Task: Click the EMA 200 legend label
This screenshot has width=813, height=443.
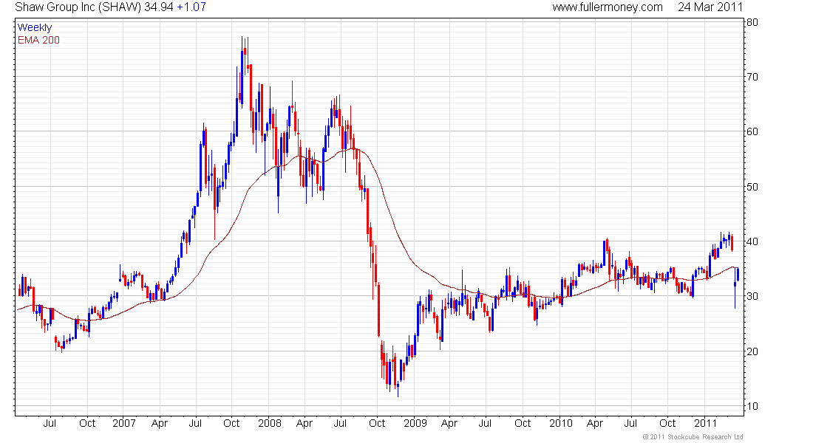Action: tap(39, 41)
